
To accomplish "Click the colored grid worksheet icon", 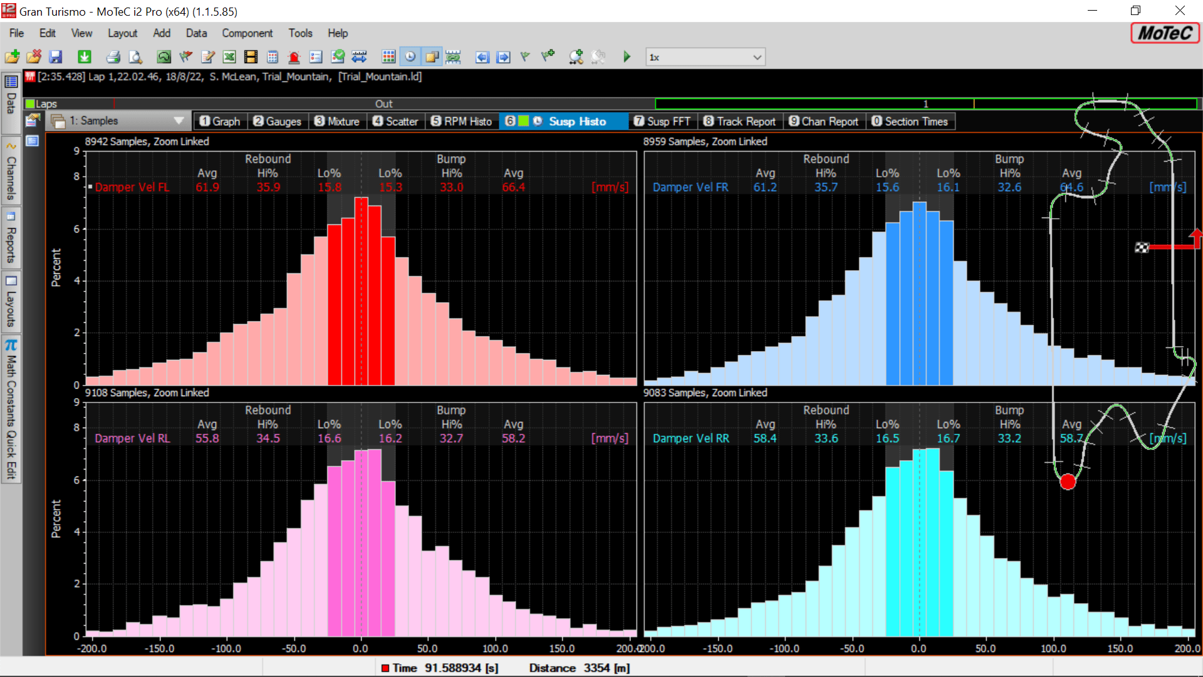I will pos(388,57).
